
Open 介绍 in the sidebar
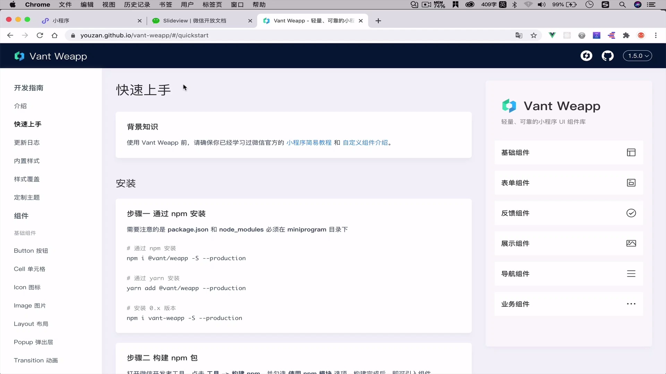20,106
